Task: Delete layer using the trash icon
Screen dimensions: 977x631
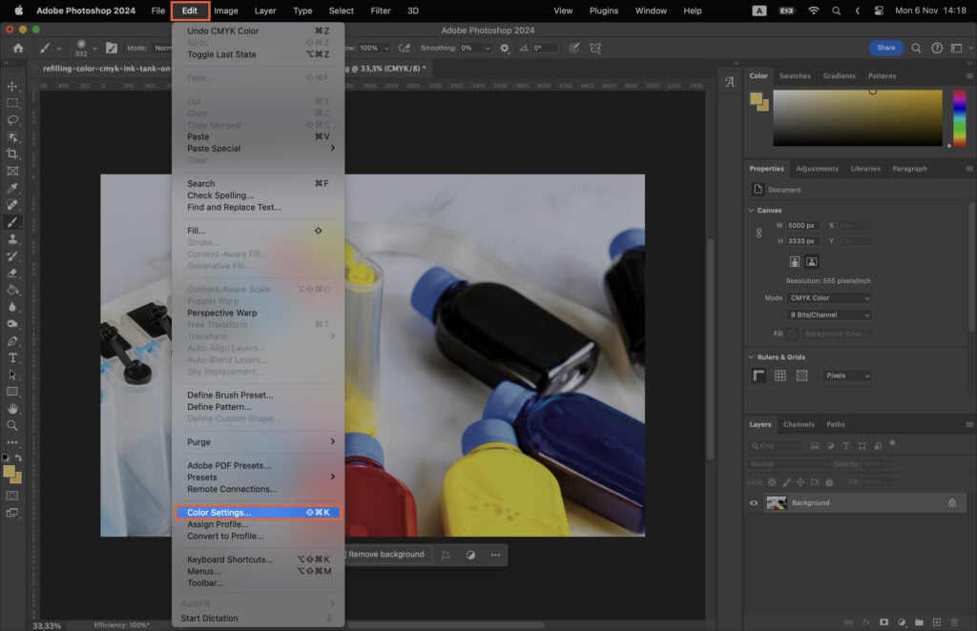Action: click(954, 621)
